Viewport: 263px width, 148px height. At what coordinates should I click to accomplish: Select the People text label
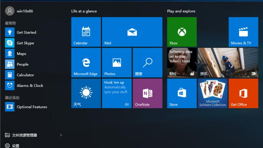23,64
